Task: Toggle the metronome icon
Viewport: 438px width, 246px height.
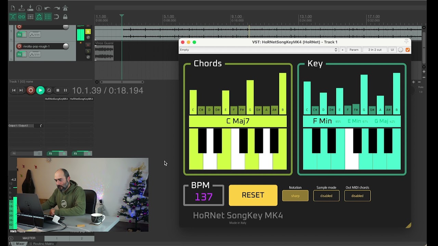Action: pyautogui.click(x=65, y=8)
